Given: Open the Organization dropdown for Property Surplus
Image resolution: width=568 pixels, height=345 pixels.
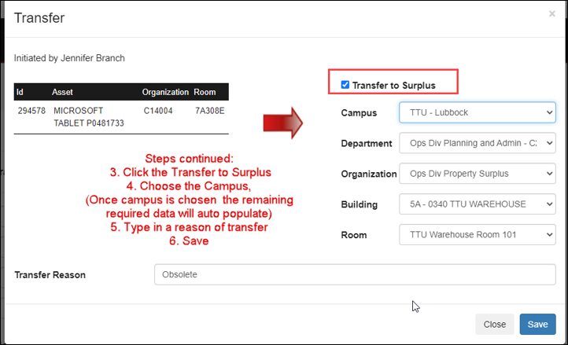Looking at the screenshot, I should coord(477,174).
